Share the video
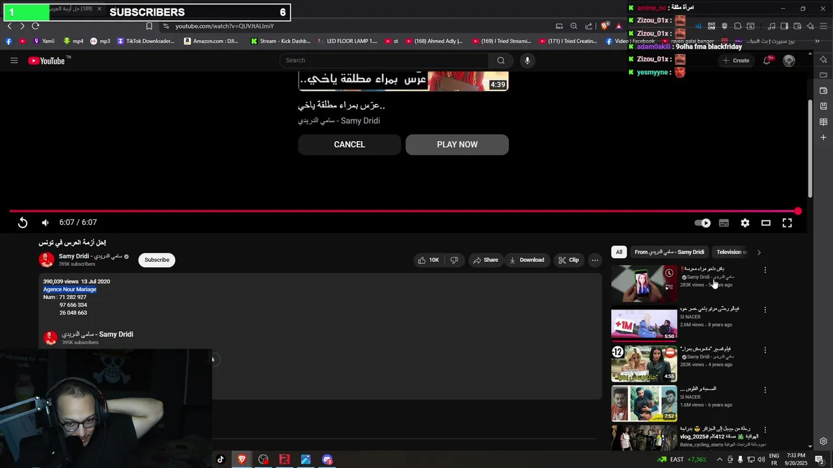 tap(485, 260)
